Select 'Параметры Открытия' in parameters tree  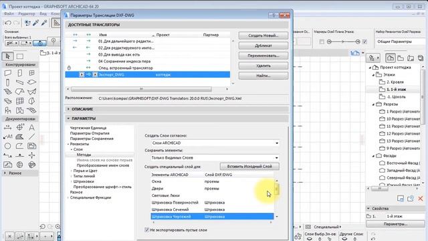(x=90, y=133)
